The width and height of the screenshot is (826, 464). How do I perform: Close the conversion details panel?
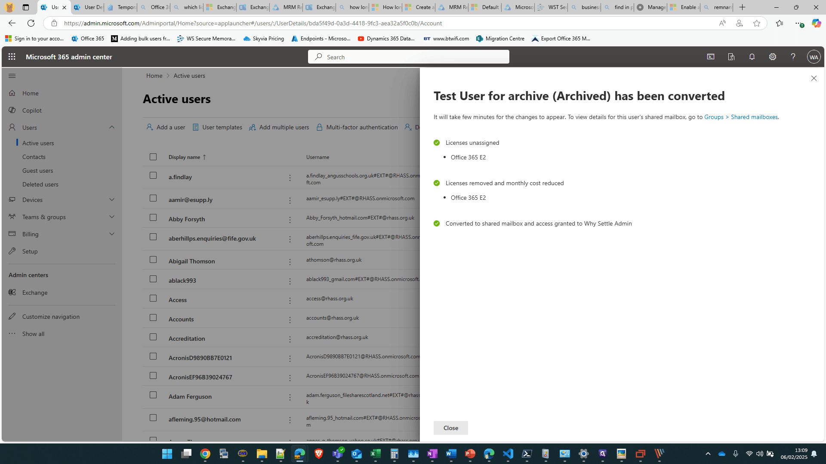tap(814, 78)
